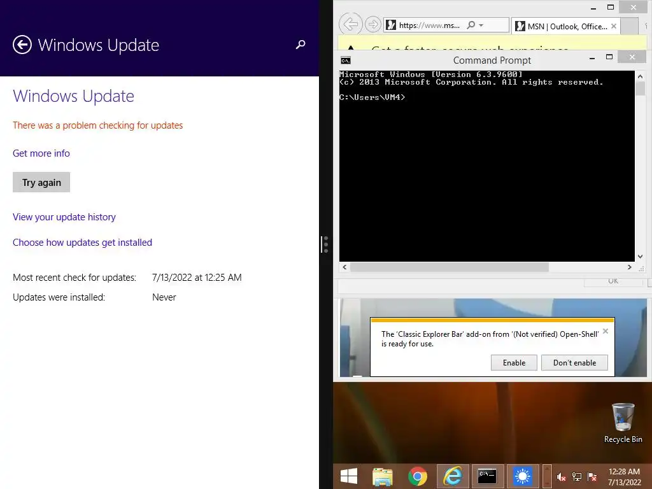The image size is (652, 489).
Task: Close the Command Prompt window
Action: (632, 57)
